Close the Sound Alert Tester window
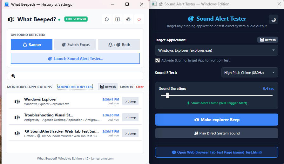 (279, 4)
